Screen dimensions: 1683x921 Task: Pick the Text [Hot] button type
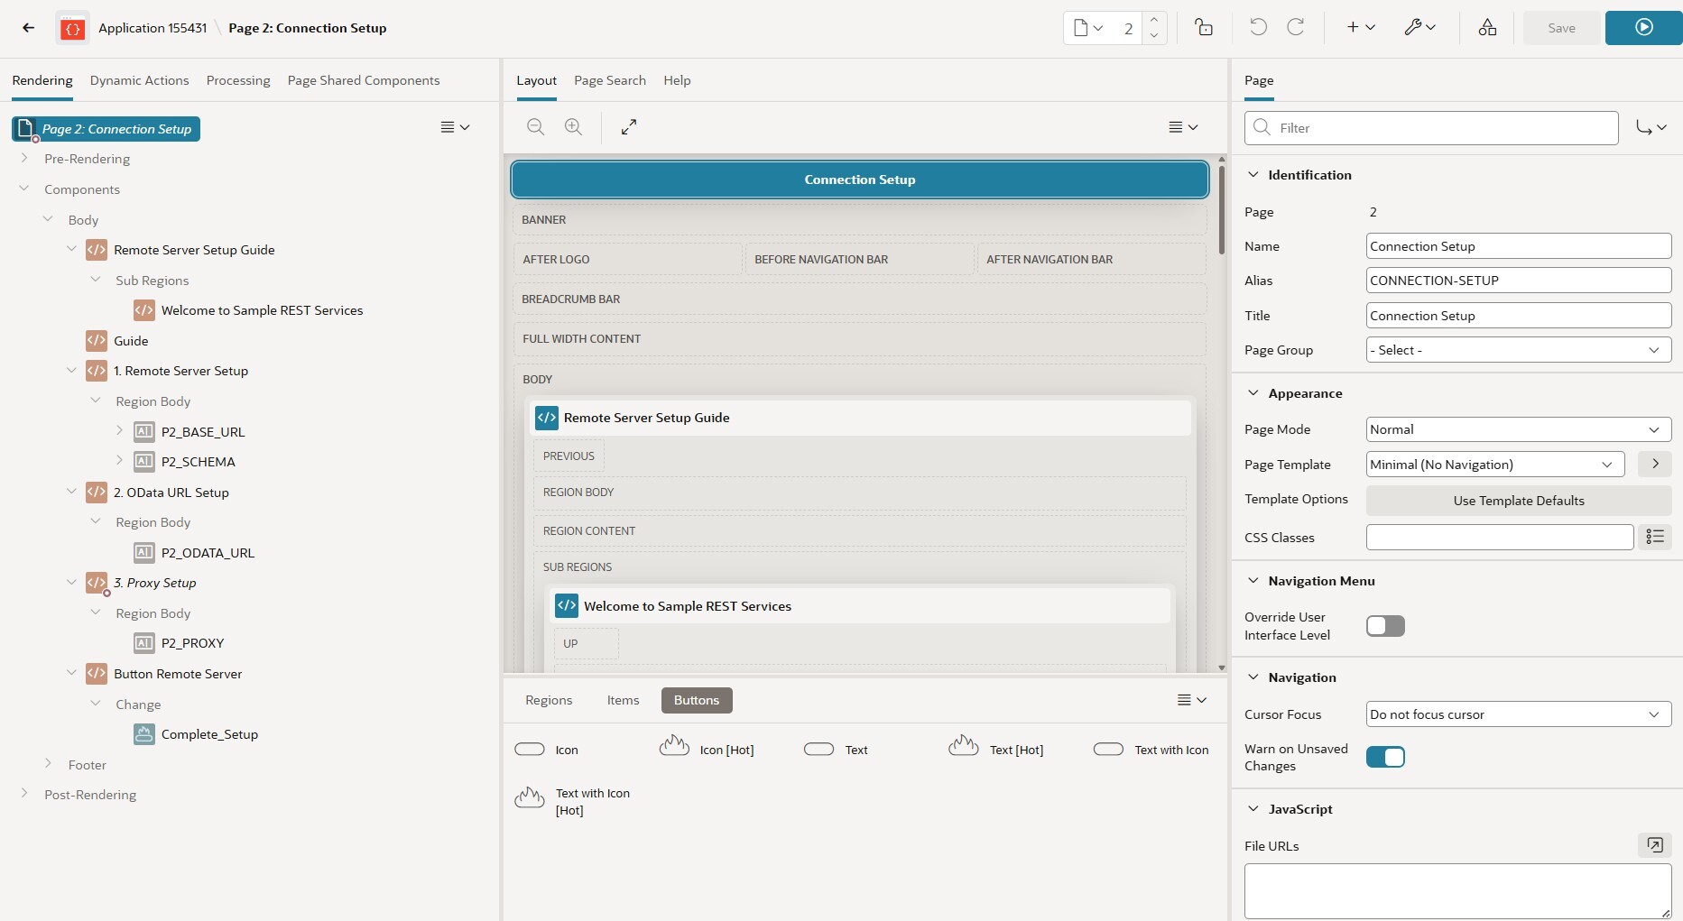click(996, 748)
